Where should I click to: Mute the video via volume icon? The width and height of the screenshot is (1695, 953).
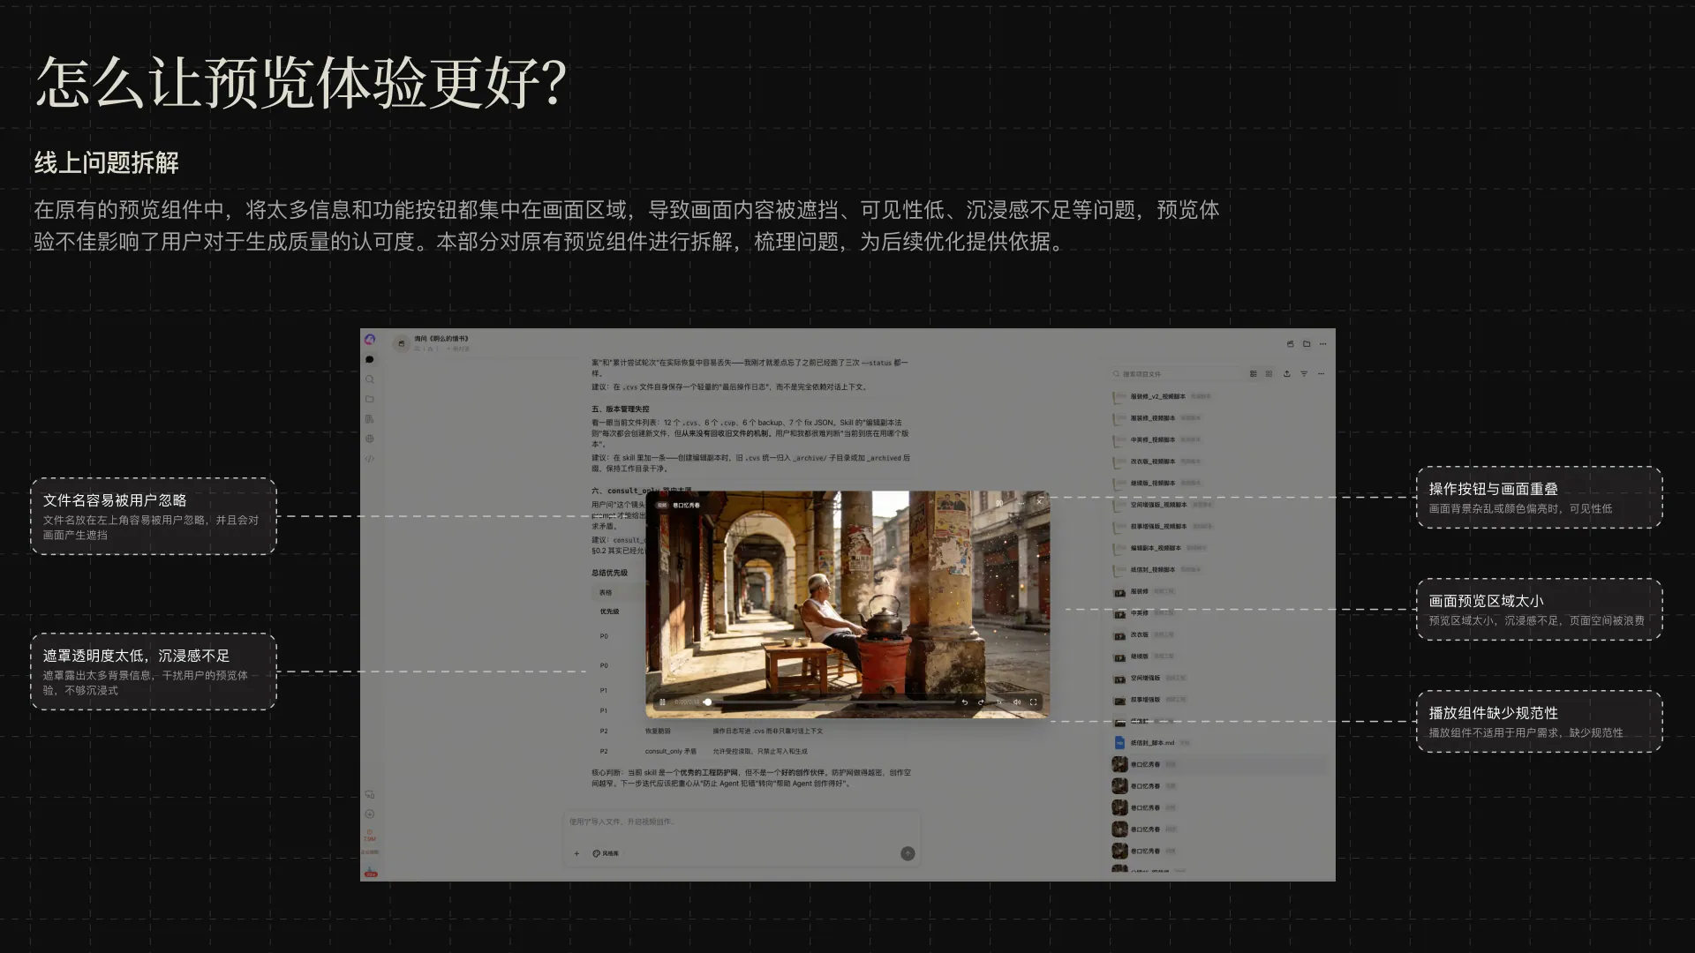point(1016,702)
